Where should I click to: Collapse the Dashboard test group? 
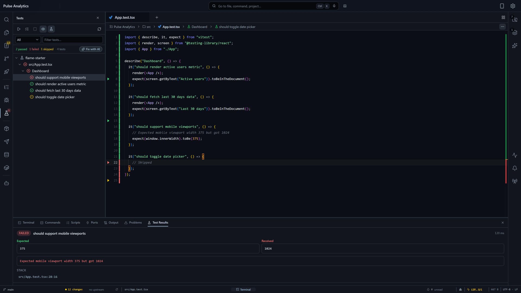23,71
